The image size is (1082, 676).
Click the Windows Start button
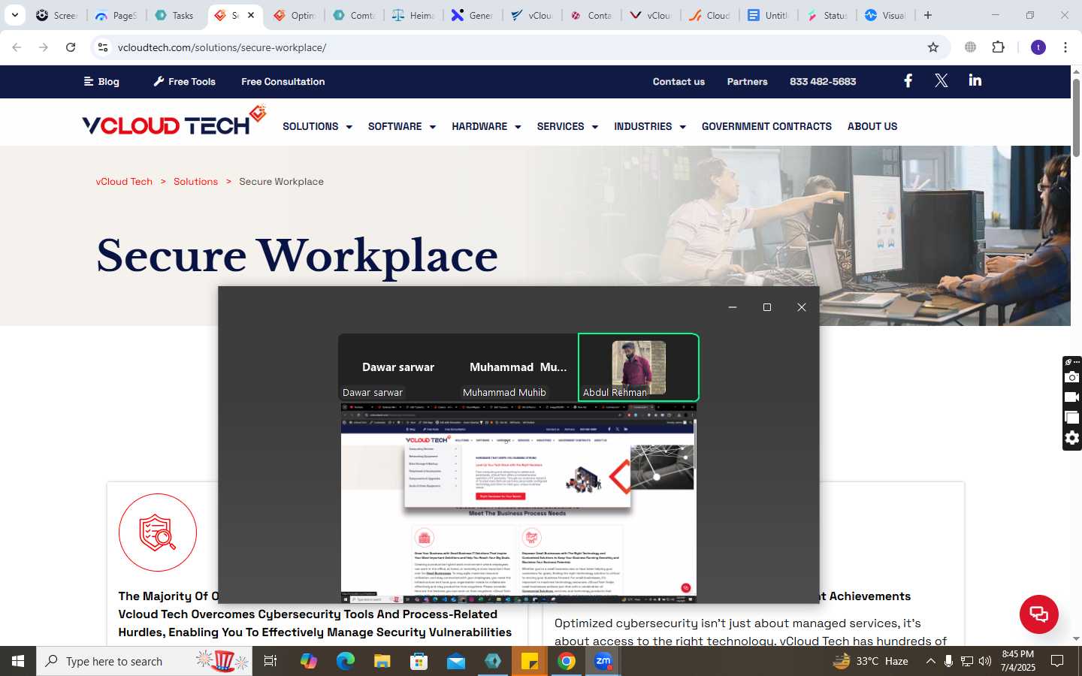(x=18, y=661)
